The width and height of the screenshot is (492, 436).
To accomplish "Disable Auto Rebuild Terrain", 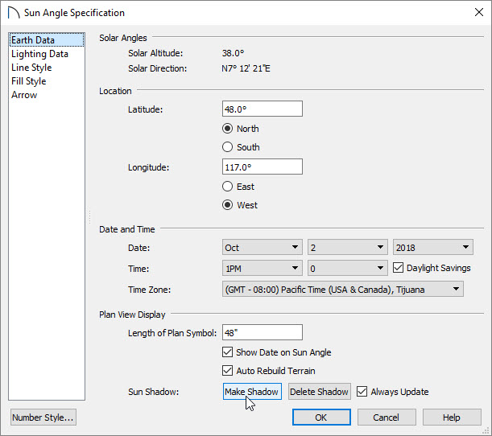I will coord(227,371).
